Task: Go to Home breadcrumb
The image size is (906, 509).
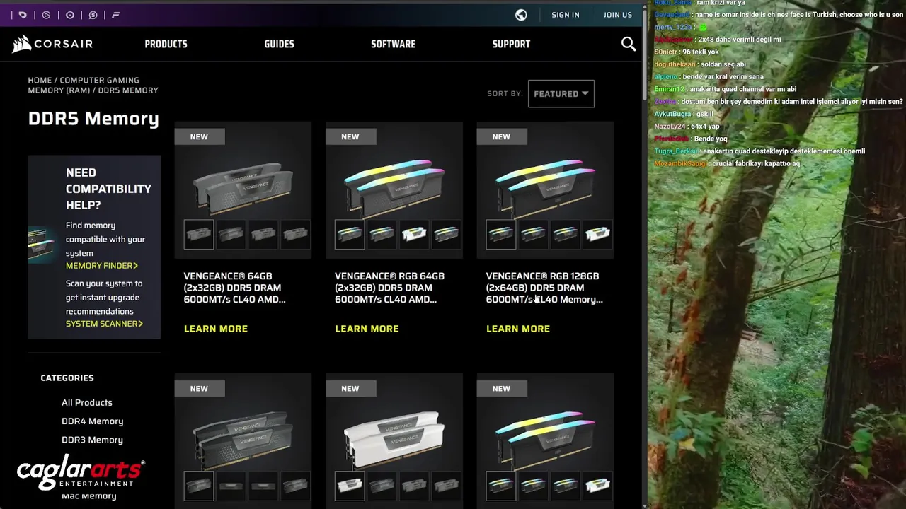Action: [40, 81]
